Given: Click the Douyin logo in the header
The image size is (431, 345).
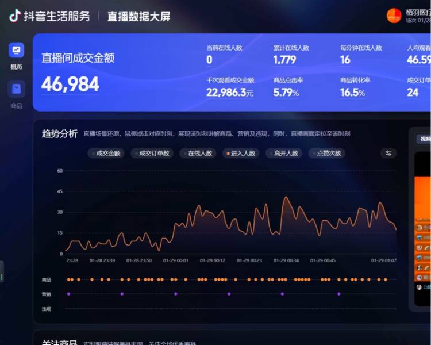Looking at the screenshot, I should (x=14, y=16).
